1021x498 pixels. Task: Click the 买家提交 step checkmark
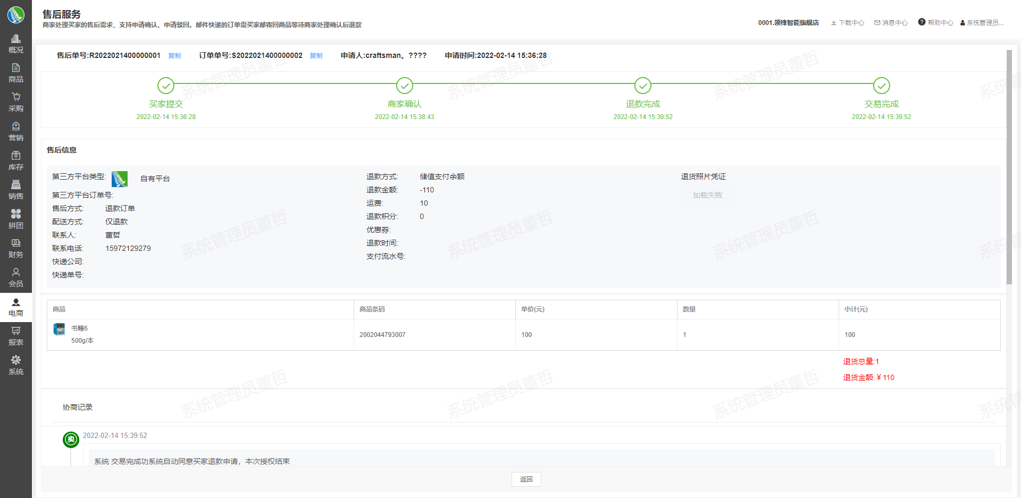point(166,86)
